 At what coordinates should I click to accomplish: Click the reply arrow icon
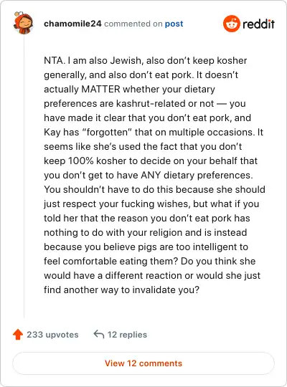[x=98, y=335]
